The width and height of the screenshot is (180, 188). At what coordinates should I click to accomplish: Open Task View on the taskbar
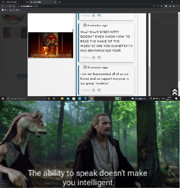pos(54,99)
